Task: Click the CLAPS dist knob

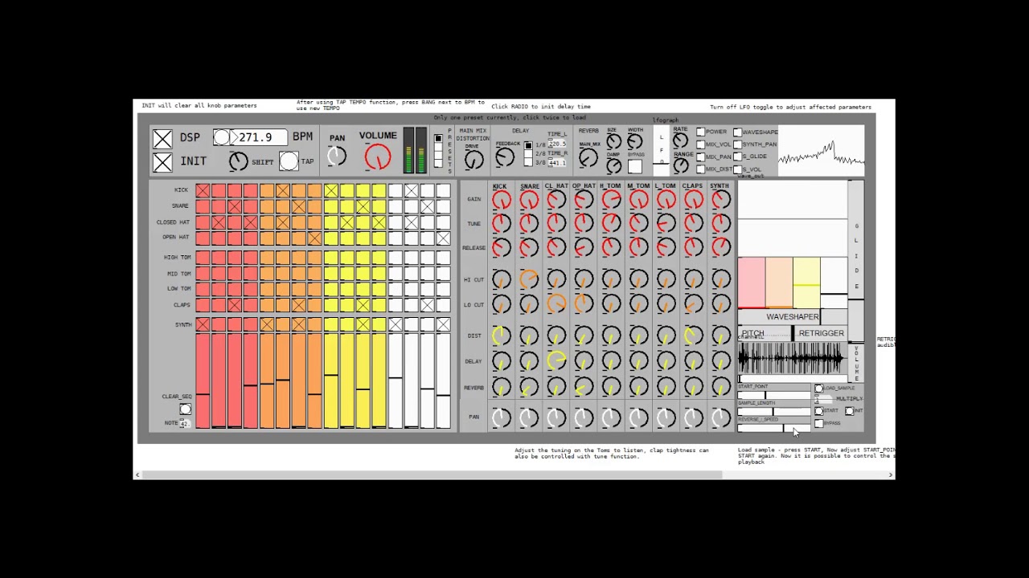Action: 693,336
